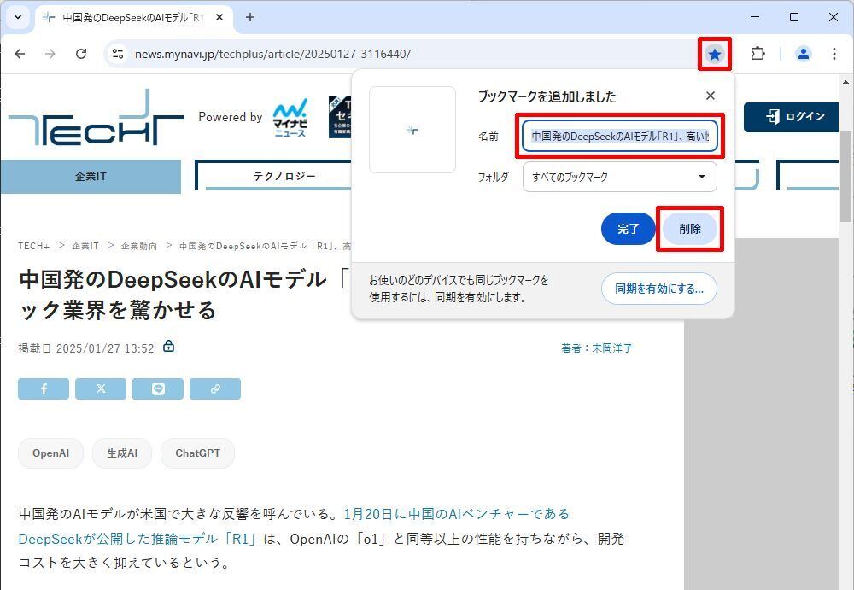Open the Chrome profile avatar
The height and width of the screenshot is (590, 854).
coord(804,54)
